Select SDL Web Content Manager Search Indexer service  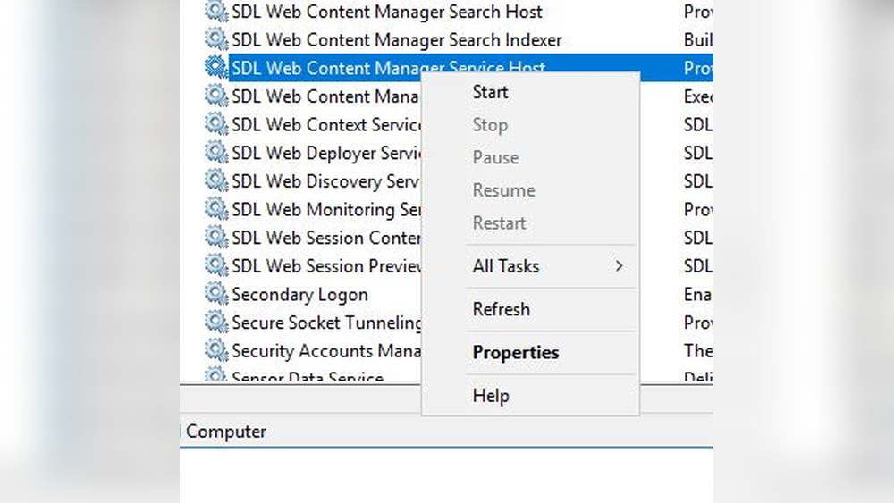396,40
